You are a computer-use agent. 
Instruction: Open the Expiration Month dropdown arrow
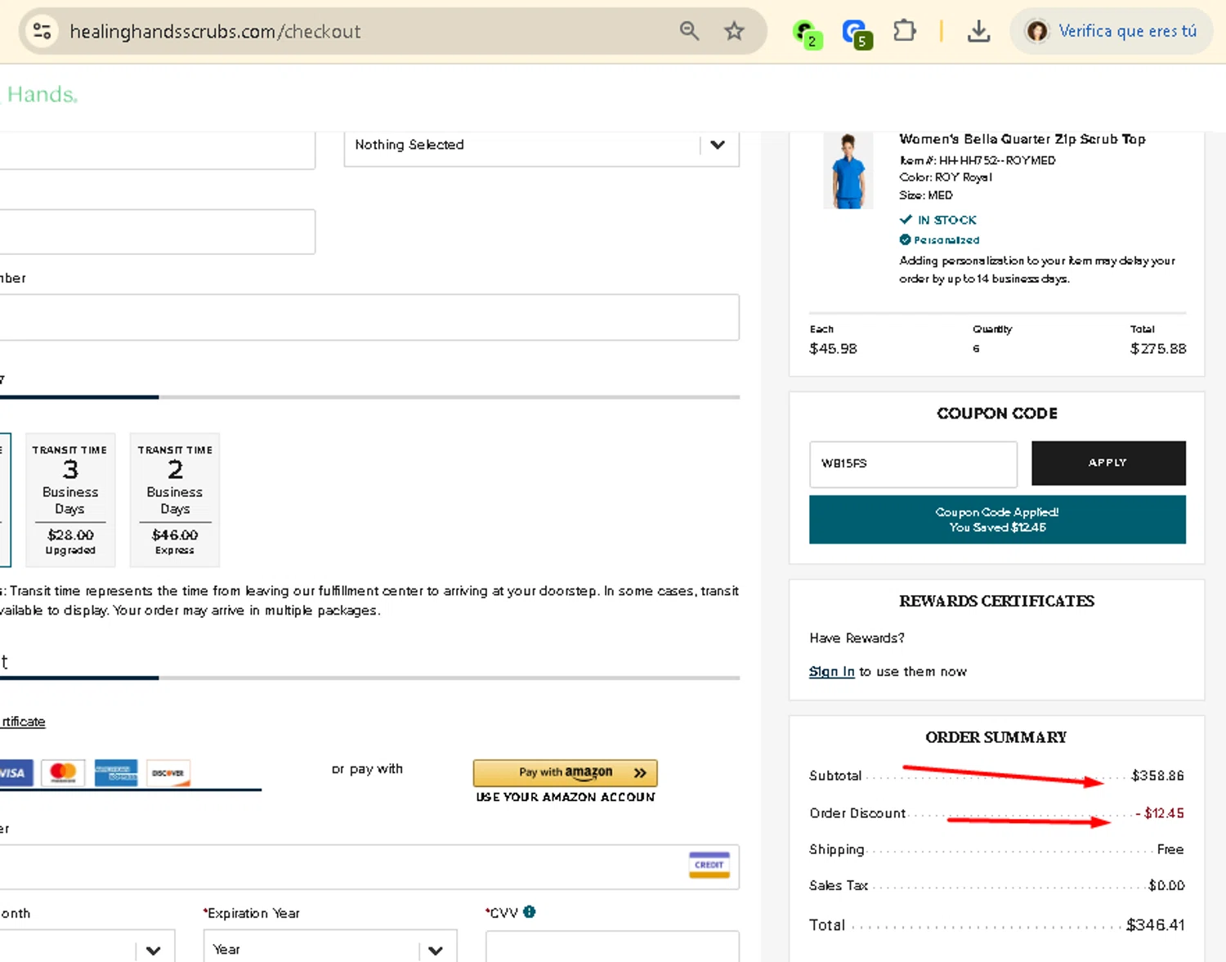(x=153, y=950)
